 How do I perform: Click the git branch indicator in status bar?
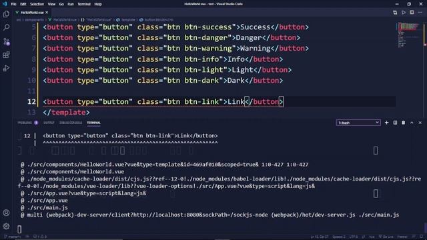[x=13, y=237]
